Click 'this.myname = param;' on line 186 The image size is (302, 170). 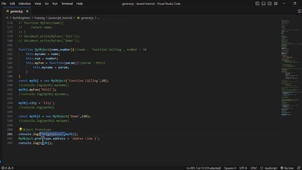[51, 67]
